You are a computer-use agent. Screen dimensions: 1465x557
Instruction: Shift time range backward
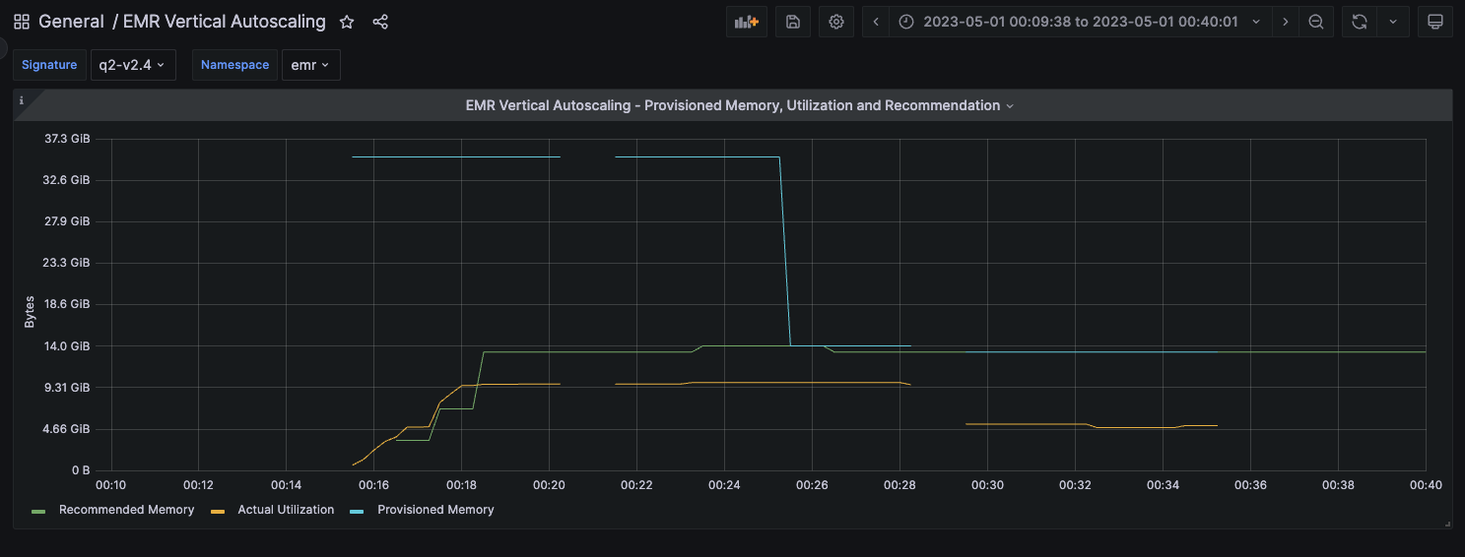(x=876, y=22)
